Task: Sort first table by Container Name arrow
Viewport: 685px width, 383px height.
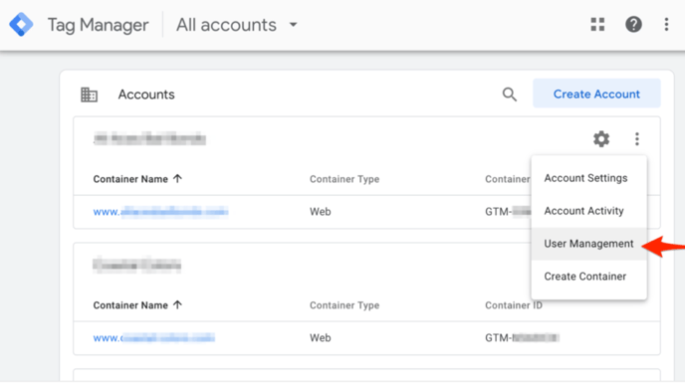Action: point(177,179)
